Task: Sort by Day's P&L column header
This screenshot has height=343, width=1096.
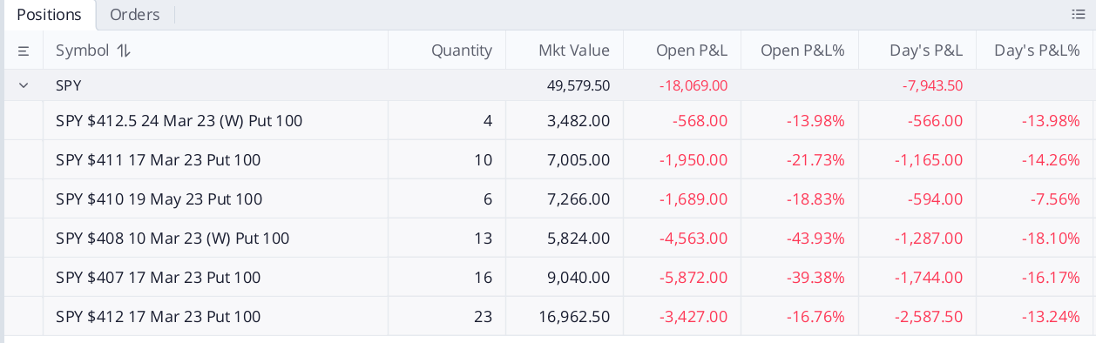Action: coord(926,50)
